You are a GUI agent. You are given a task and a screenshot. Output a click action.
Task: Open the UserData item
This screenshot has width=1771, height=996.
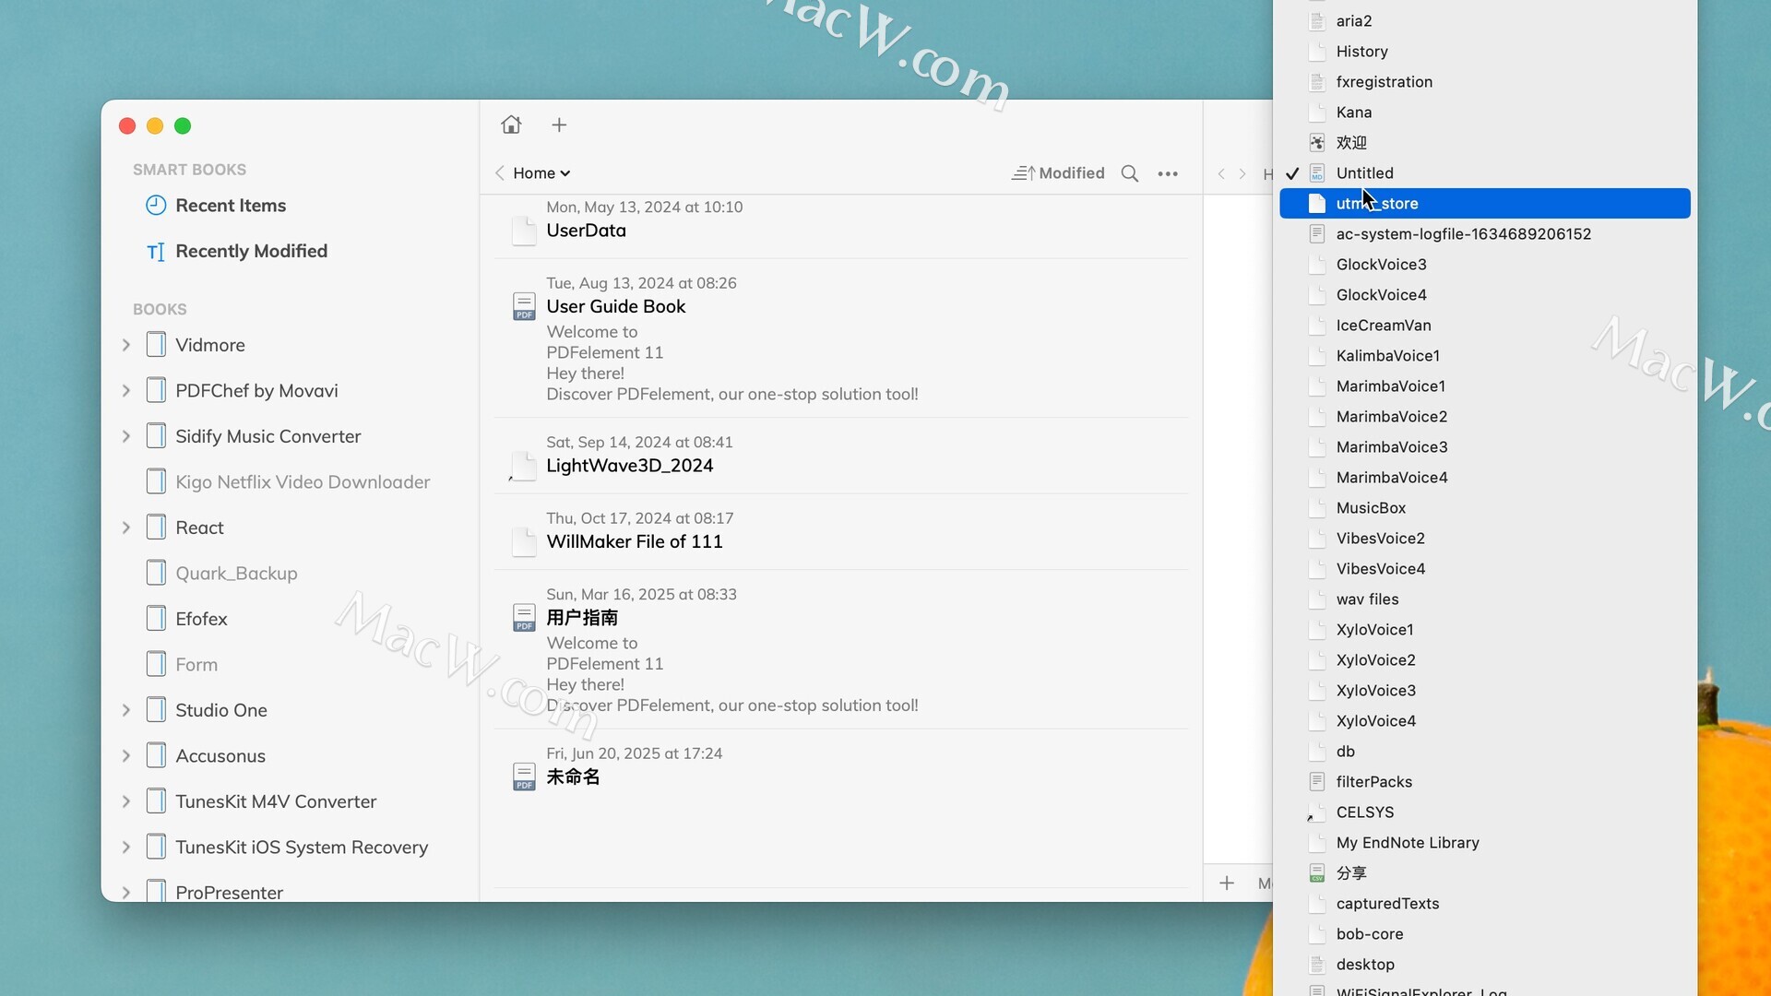tap(841, 220)
